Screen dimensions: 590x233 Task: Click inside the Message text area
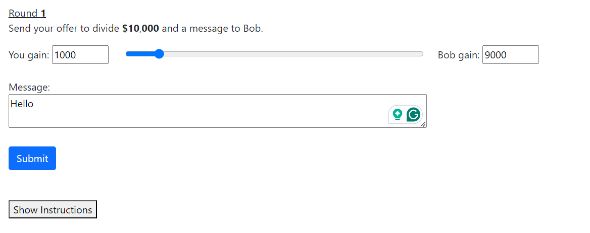202,113
